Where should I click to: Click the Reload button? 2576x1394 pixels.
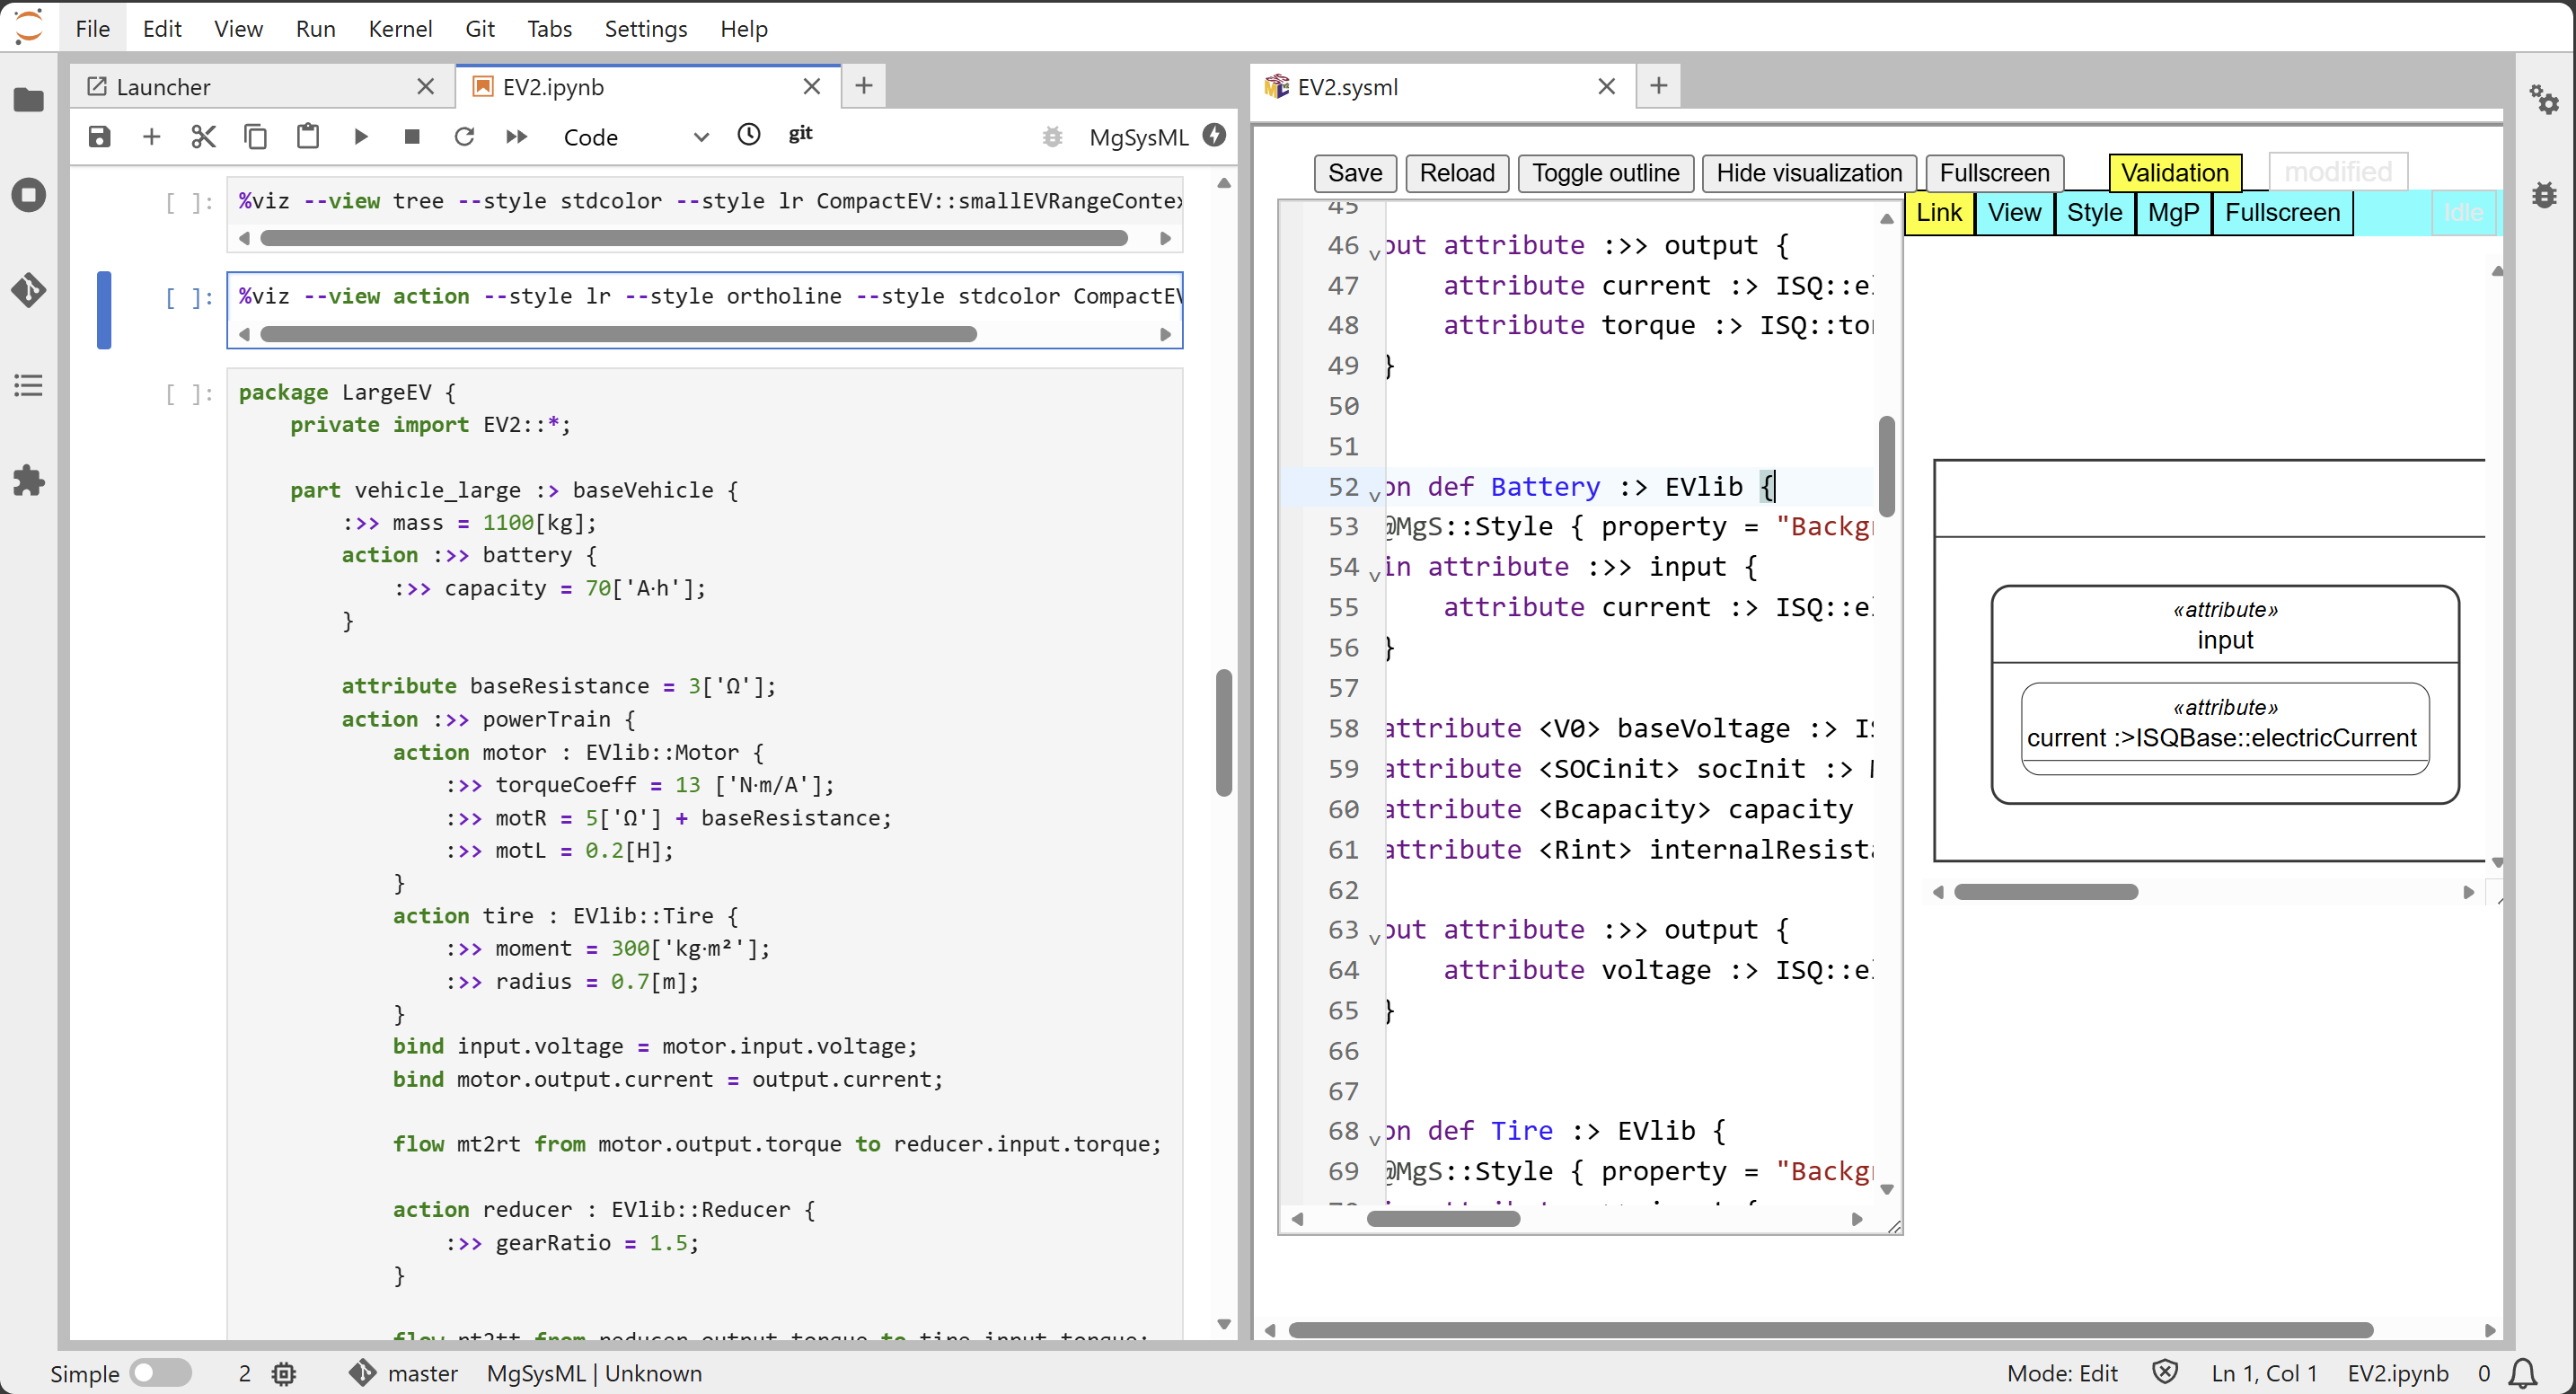coord(1456,172)
